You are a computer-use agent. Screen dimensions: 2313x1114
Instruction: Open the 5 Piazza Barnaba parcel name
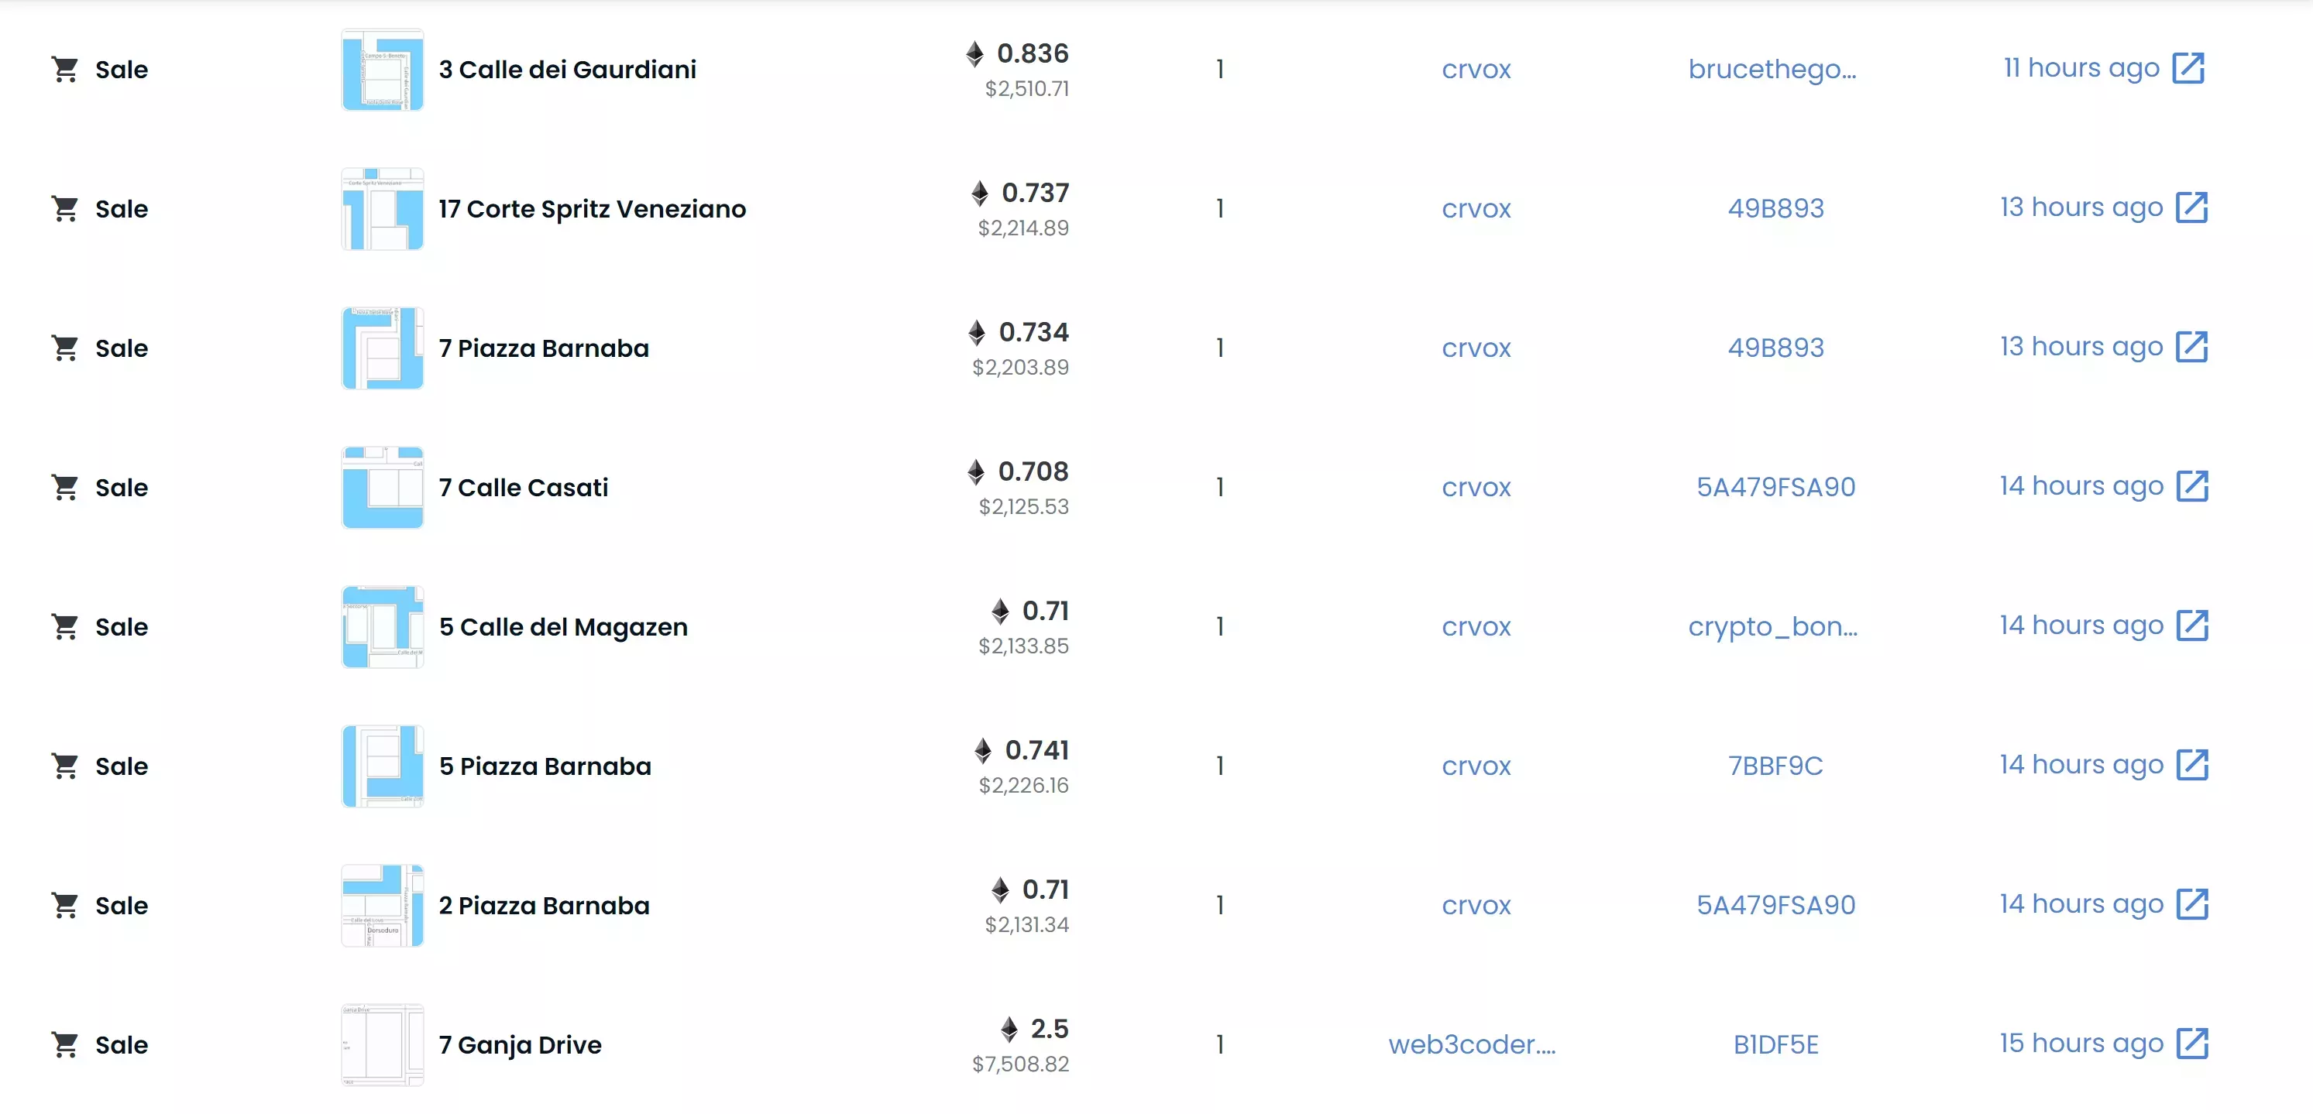[545, 766]
